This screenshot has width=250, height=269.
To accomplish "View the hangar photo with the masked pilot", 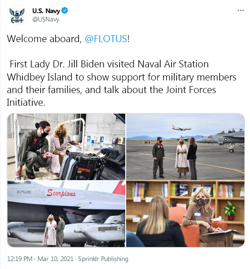I will (66, 147).
